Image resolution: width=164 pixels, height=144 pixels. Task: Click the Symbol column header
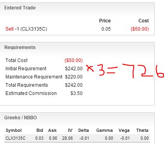point(14,130)
